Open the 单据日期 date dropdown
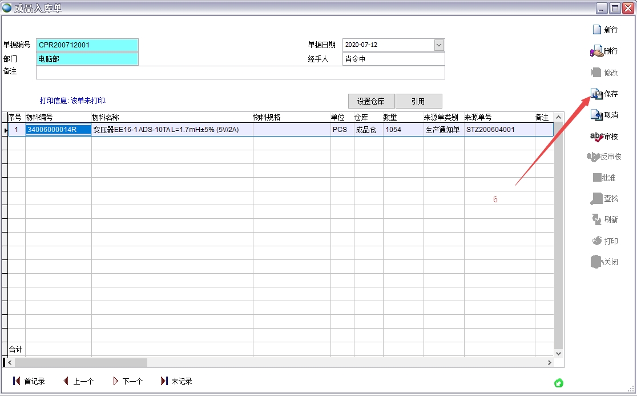This screenshot has width=637, height=396. tap(439, 45)
